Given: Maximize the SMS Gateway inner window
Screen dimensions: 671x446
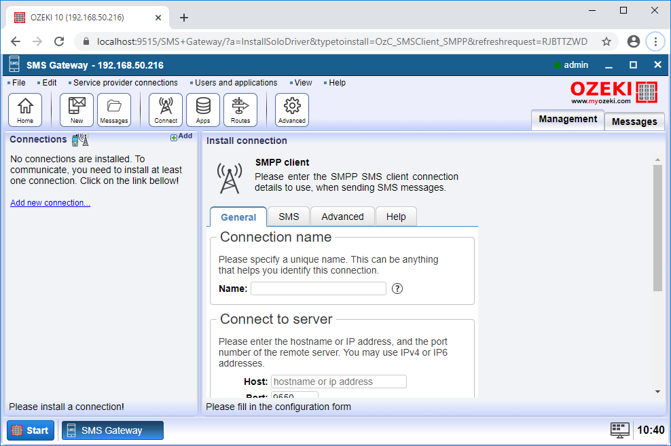Looking at the screenshot, I should point(633,65).
